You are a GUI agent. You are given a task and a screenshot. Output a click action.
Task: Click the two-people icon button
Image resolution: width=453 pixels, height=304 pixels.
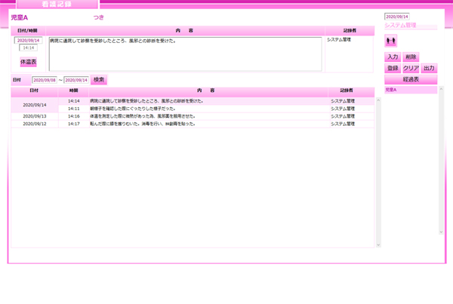pyautogui.click(x=390, y=41)
